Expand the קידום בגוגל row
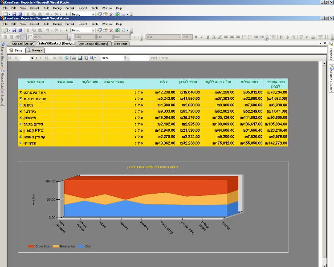 (20, 124)
